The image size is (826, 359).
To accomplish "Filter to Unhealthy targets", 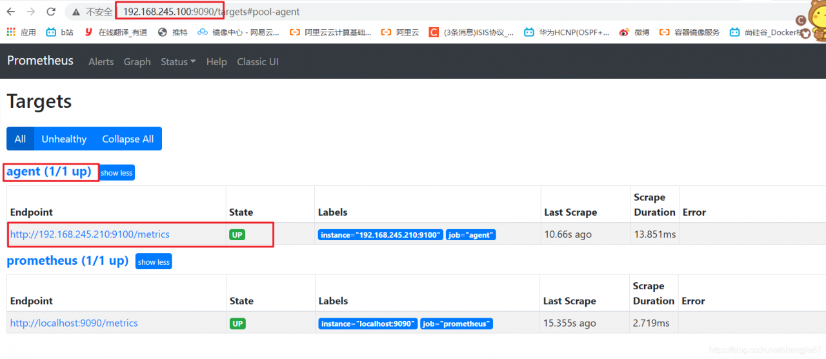I will 64,139.
